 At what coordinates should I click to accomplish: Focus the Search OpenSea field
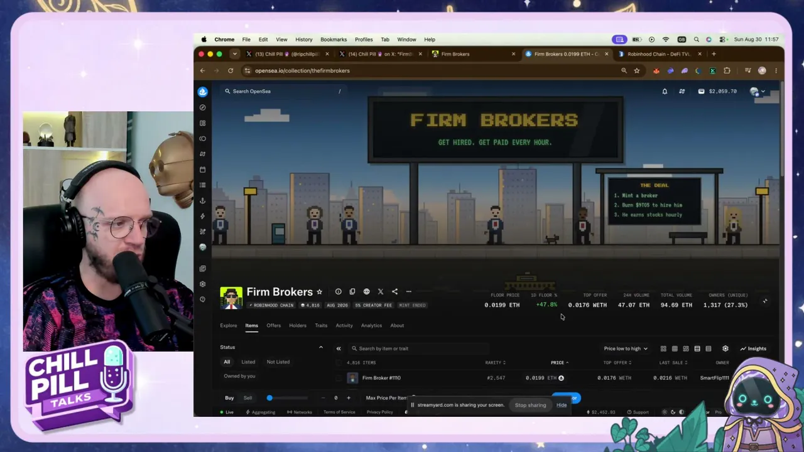pos(283,92)
